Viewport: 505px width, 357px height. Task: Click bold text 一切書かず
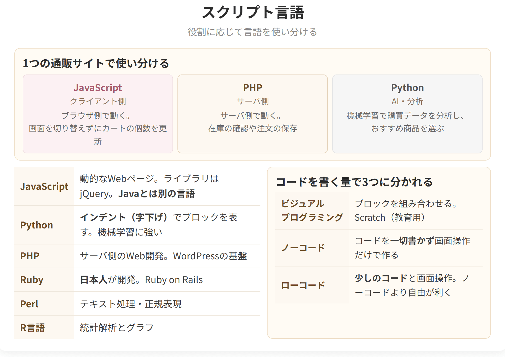click(x=412, y=241)
